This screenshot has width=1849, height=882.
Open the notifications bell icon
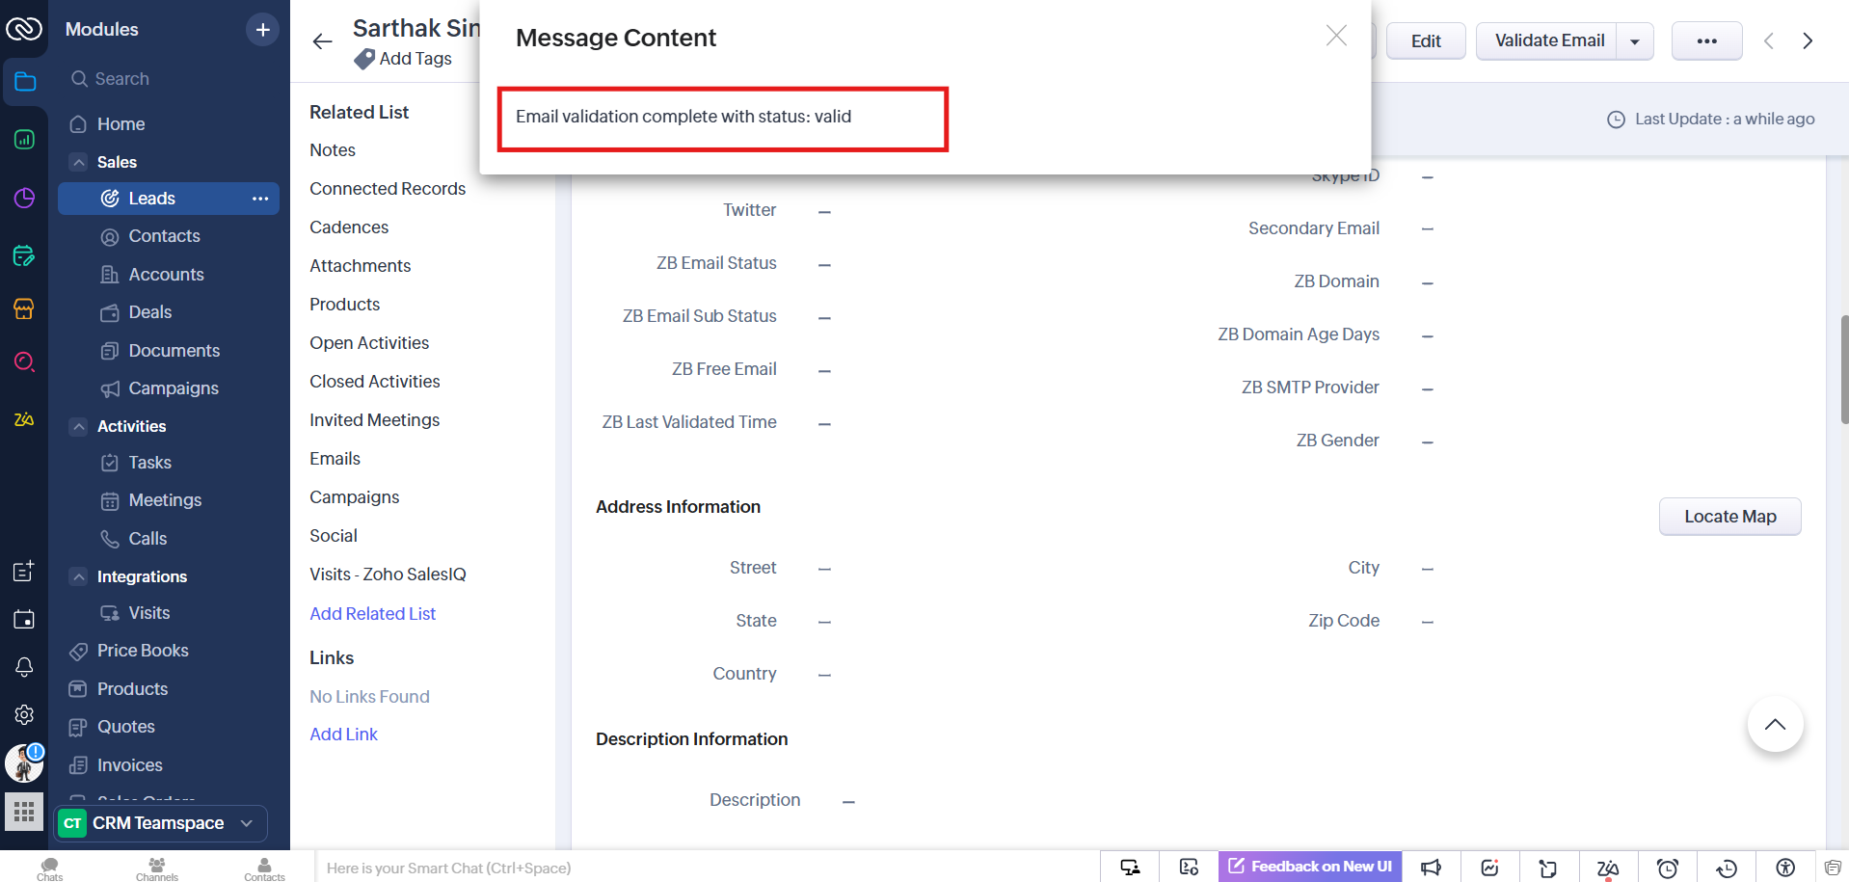pos(24,667)
